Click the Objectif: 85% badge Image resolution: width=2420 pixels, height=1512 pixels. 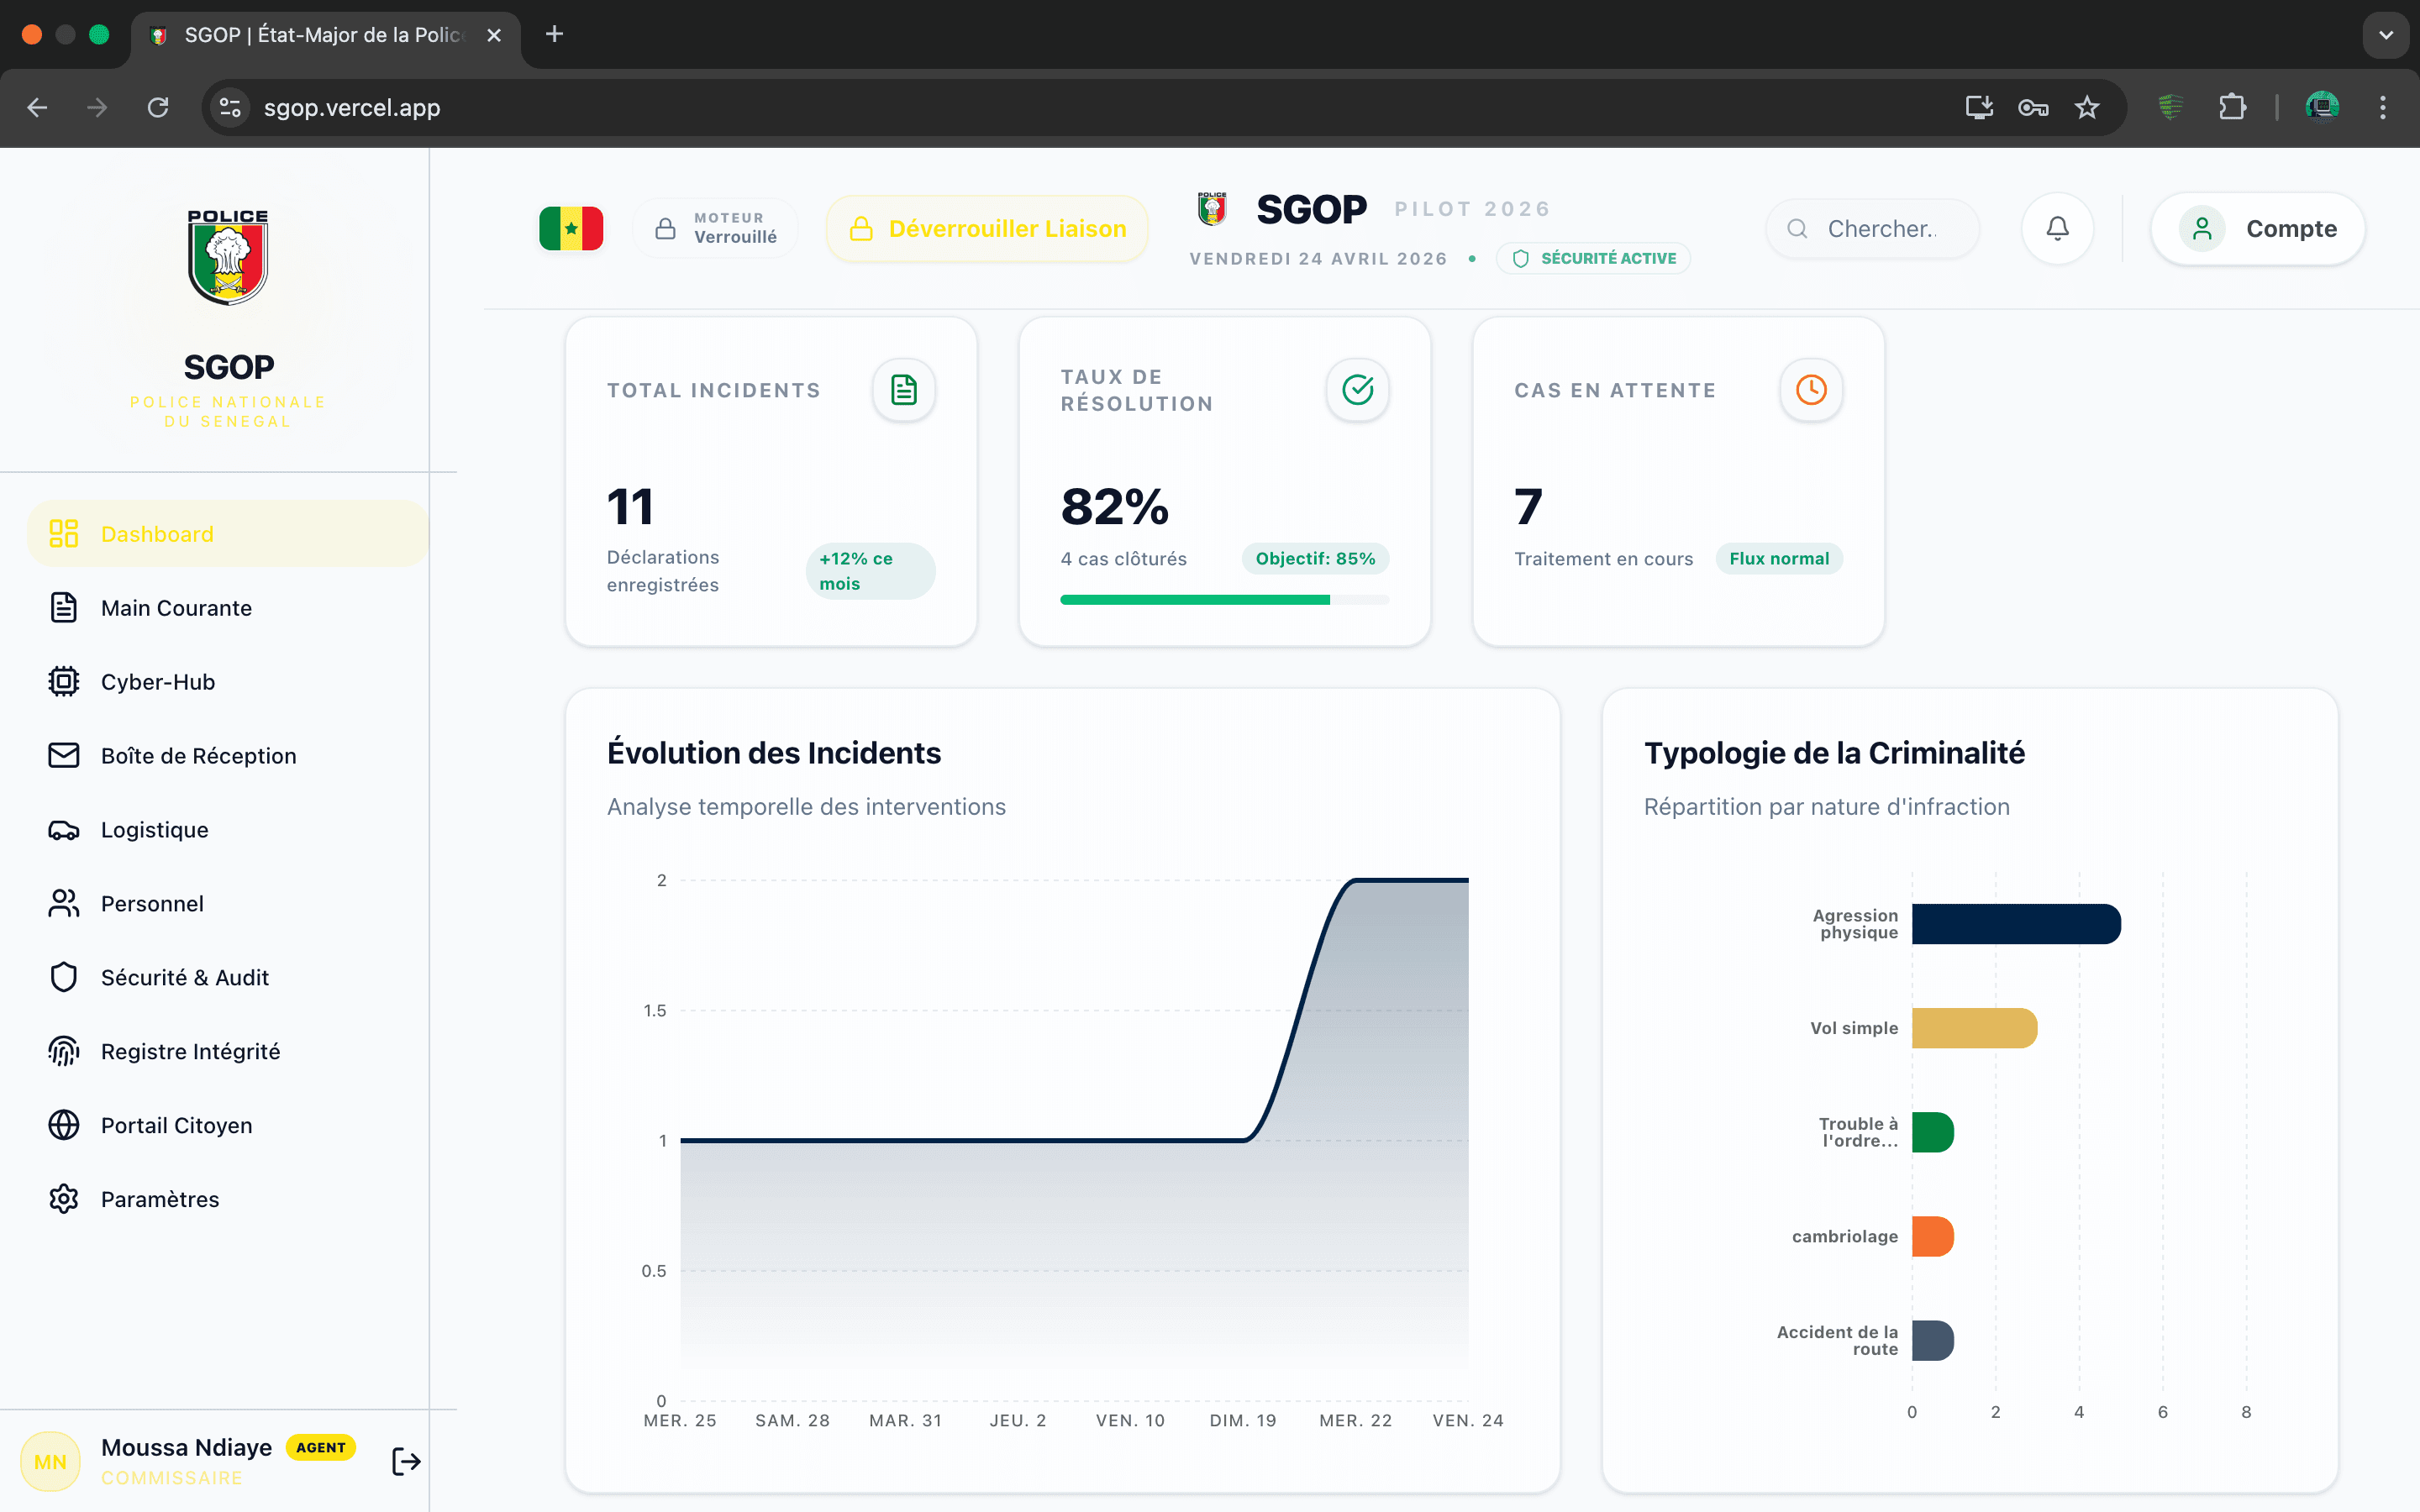(1315, 559)
